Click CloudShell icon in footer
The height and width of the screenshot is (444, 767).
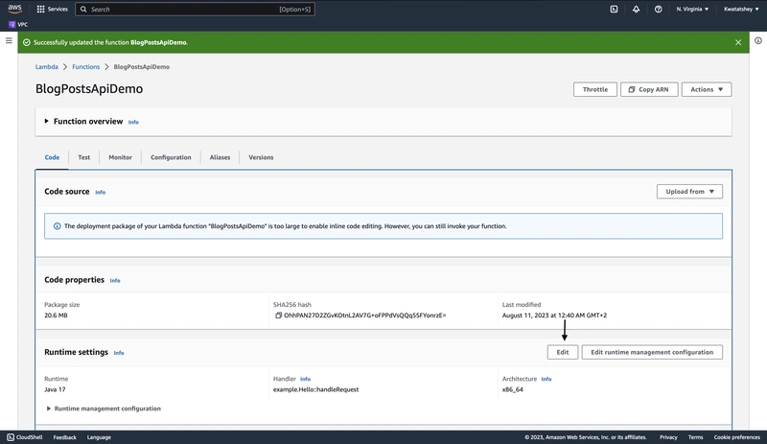pos(11,437)
